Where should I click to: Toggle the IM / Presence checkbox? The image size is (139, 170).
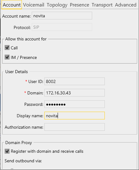(x=7, y=57)
